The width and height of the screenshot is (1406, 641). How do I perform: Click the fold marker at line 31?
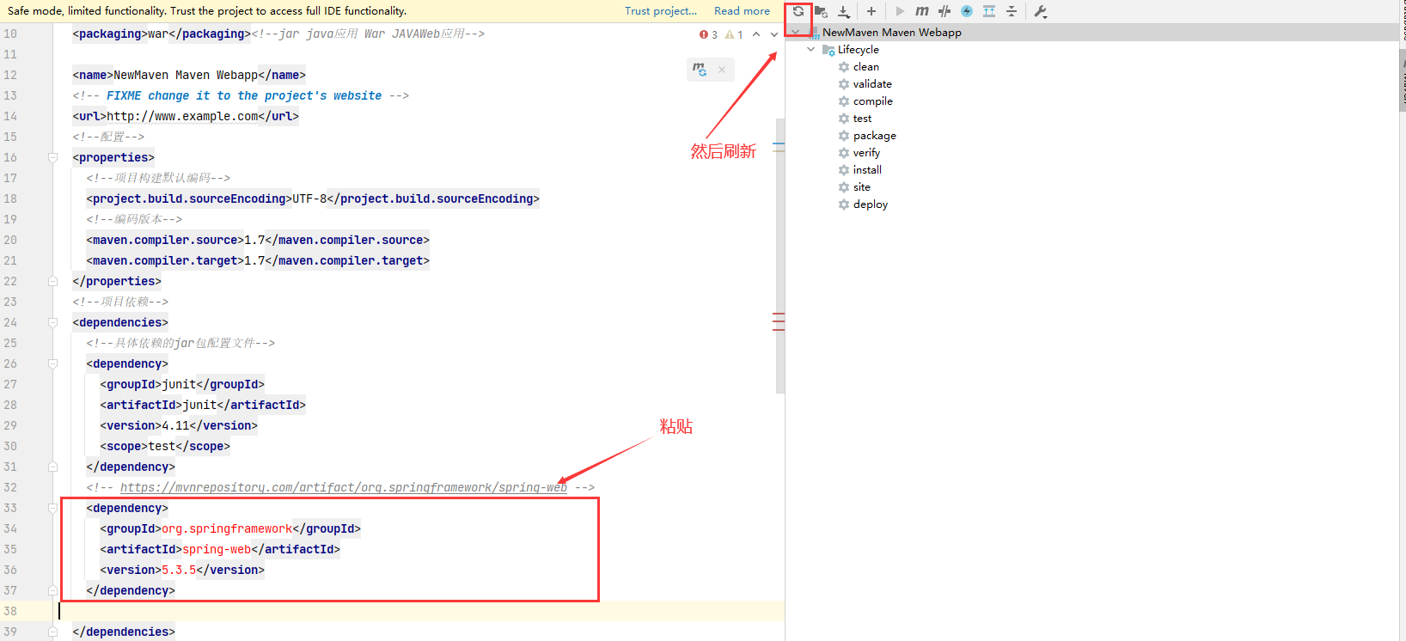pyautogui.click(x=52, y=467)
